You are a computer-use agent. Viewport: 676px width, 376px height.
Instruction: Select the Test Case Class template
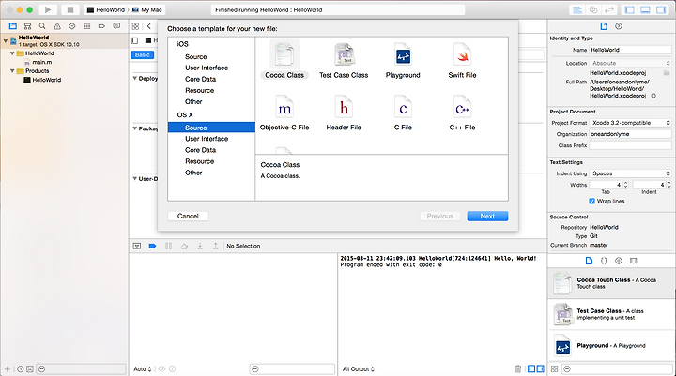click(x=344, y=60)
